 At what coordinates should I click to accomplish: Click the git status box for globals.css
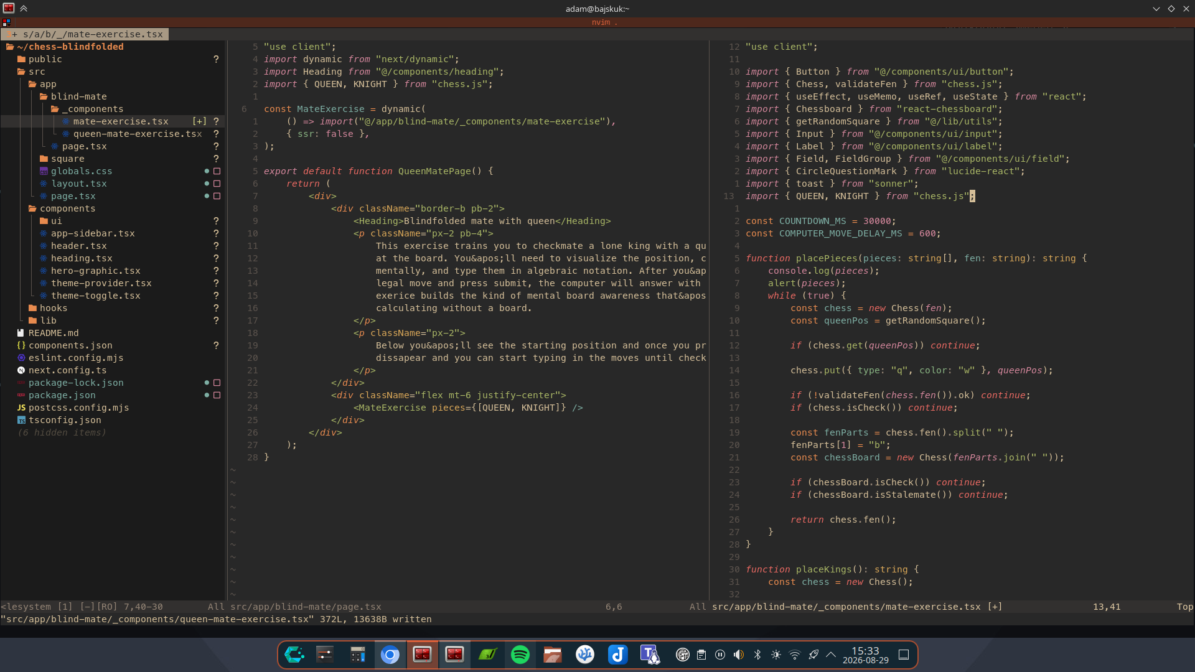coord(217,171)
